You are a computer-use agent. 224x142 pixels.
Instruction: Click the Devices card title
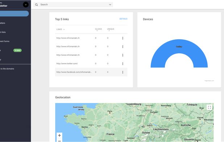[x=148, y=19]
